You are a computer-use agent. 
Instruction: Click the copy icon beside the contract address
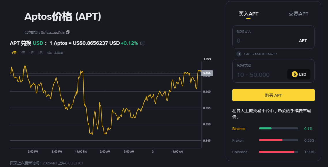pyautogui.click(x=68, y=32)
